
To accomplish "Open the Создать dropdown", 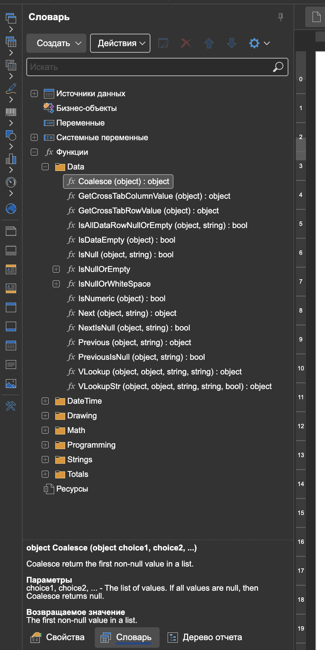I will [56, 43].
